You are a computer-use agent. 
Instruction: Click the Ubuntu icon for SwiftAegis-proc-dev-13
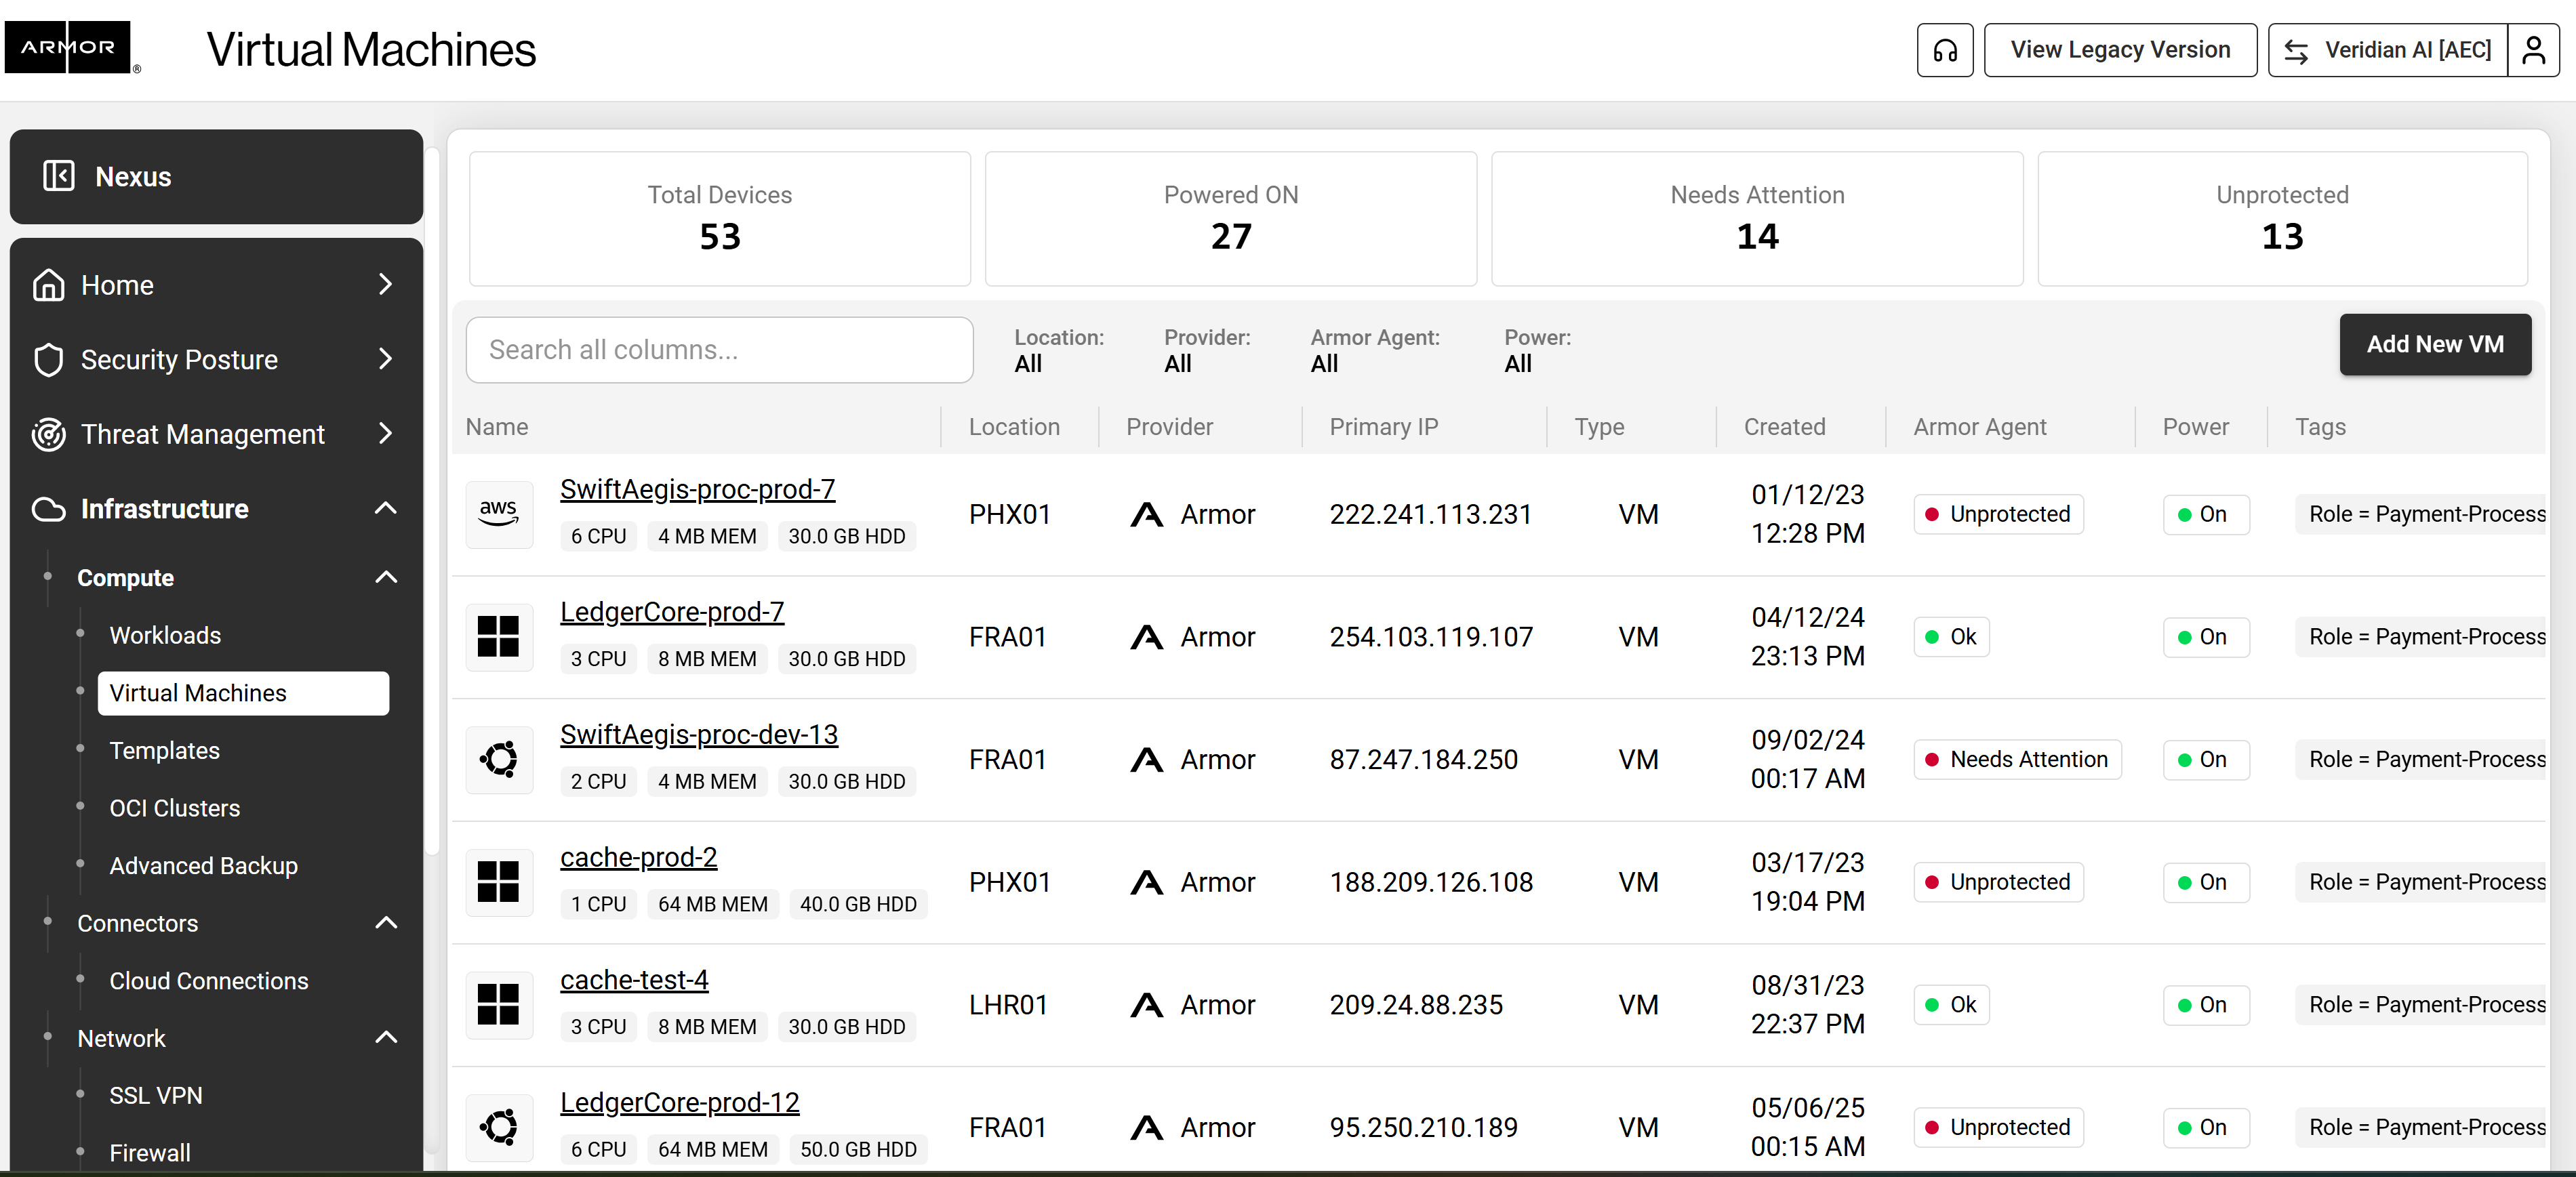pyautogui.click(x=498, y=760)
